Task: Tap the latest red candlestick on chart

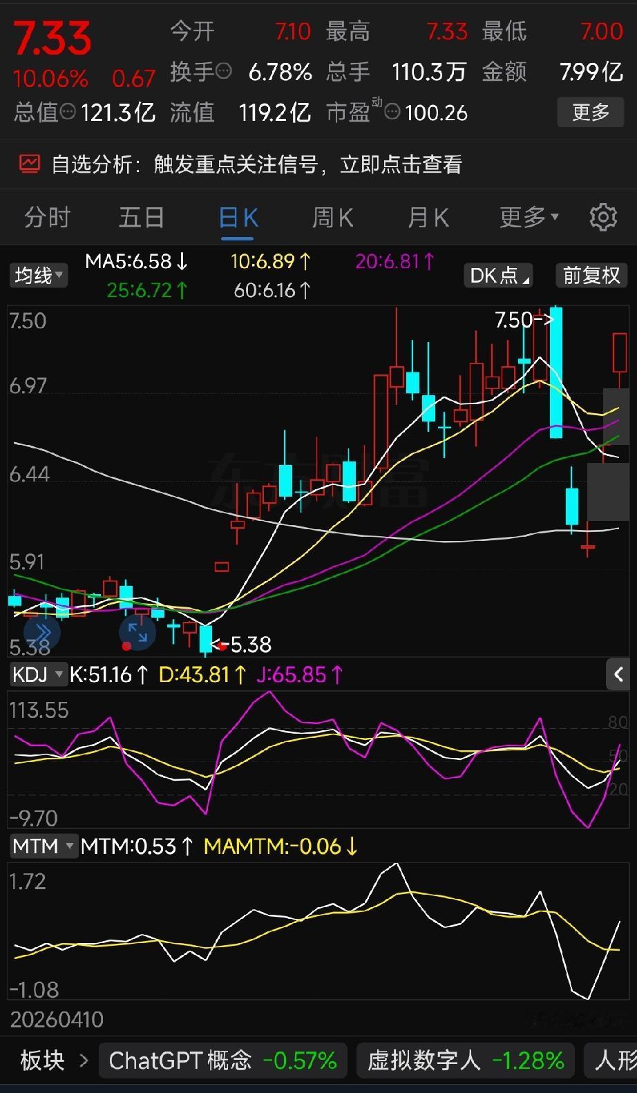Action: [620, 352]
